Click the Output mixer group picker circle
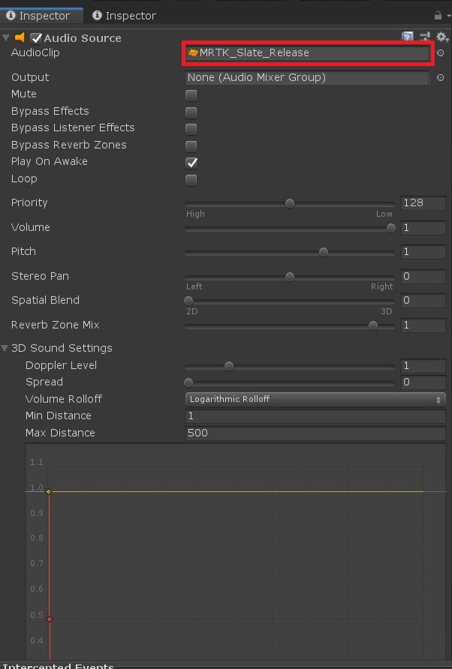The width and height of the screenshot is (452, 669). tap(441, 78)
